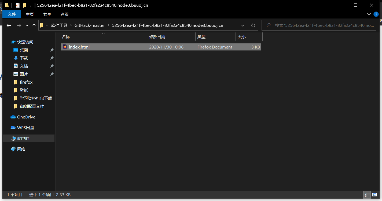
Task: Open the 壁纸 folder in the sidebar
Action: (24, 90)
